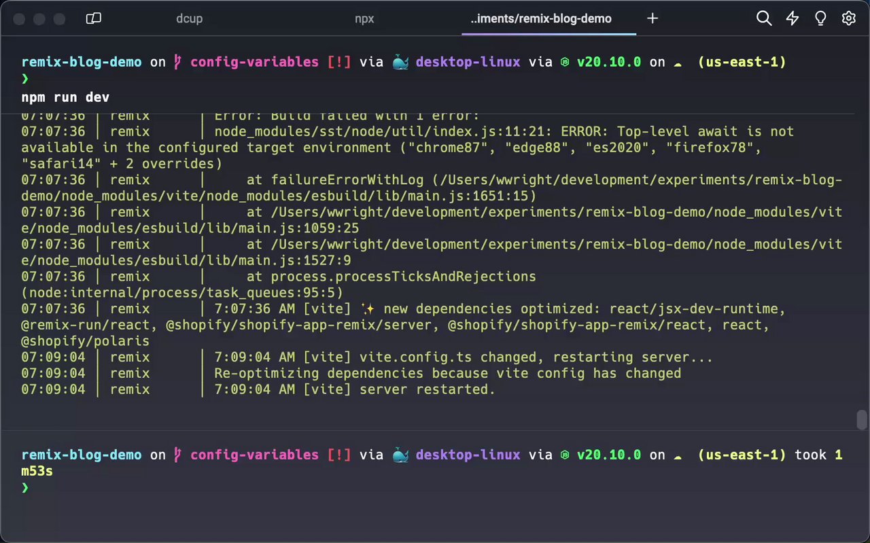The height and width of the screenshot is (543, 870).
Task: Click 'node_modules/sst/node/util/index.js:11:21' path
Action: point(383,131)
